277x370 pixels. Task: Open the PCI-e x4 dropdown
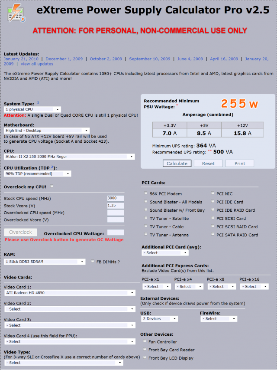pos(189,287)
